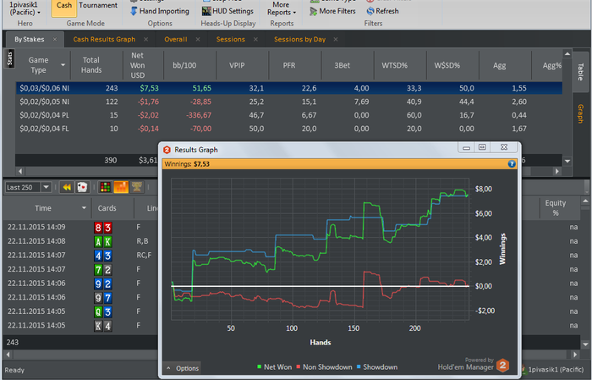
Task: Click the blue help icon in Results Graph
Action: point(512,164)
